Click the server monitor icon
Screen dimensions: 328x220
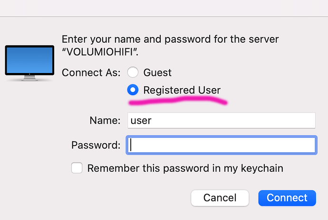coord(29,61)
